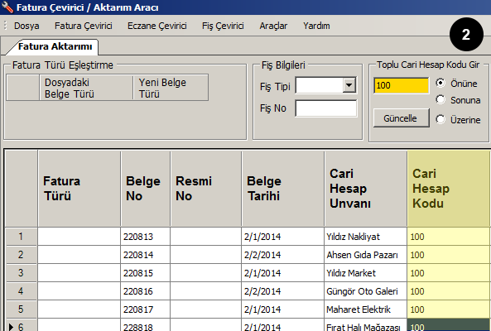Open the Dosya menu
Viewport: 491px width, 331px height.
click(x=26, y=26)
